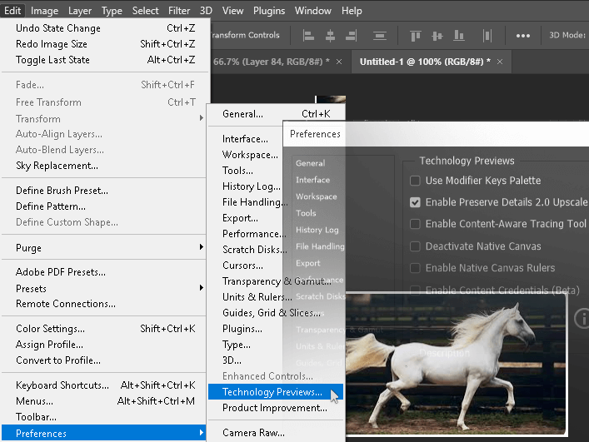Screen dimensions: 589x442
Task: Open Camera Raw preferences
Action: (x=276, y=433)
